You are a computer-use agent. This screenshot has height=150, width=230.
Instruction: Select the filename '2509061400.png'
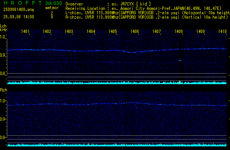[19, 10]
